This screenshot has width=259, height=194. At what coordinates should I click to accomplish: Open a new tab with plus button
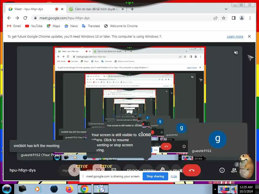pyautogui.click(x=132, y=9)
